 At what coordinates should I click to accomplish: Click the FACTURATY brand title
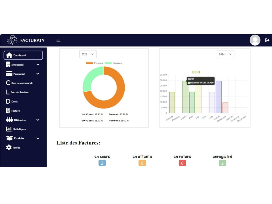32,41
